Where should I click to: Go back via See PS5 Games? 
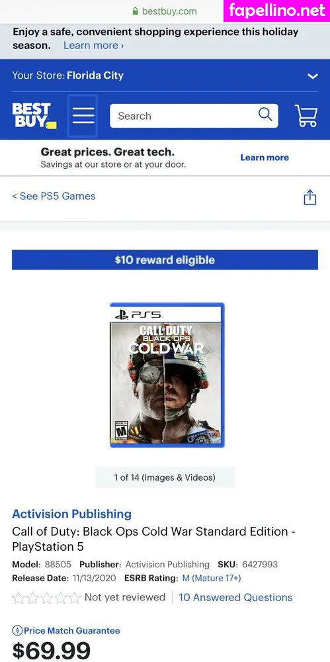pos(54,196)
